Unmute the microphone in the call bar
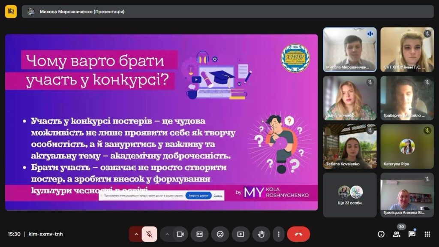Image resolution: width=439 pixels, height=247 pixels. point(149,234)
